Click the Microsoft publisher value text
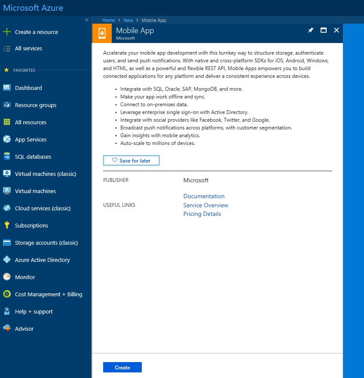 [x=196, y=180]
